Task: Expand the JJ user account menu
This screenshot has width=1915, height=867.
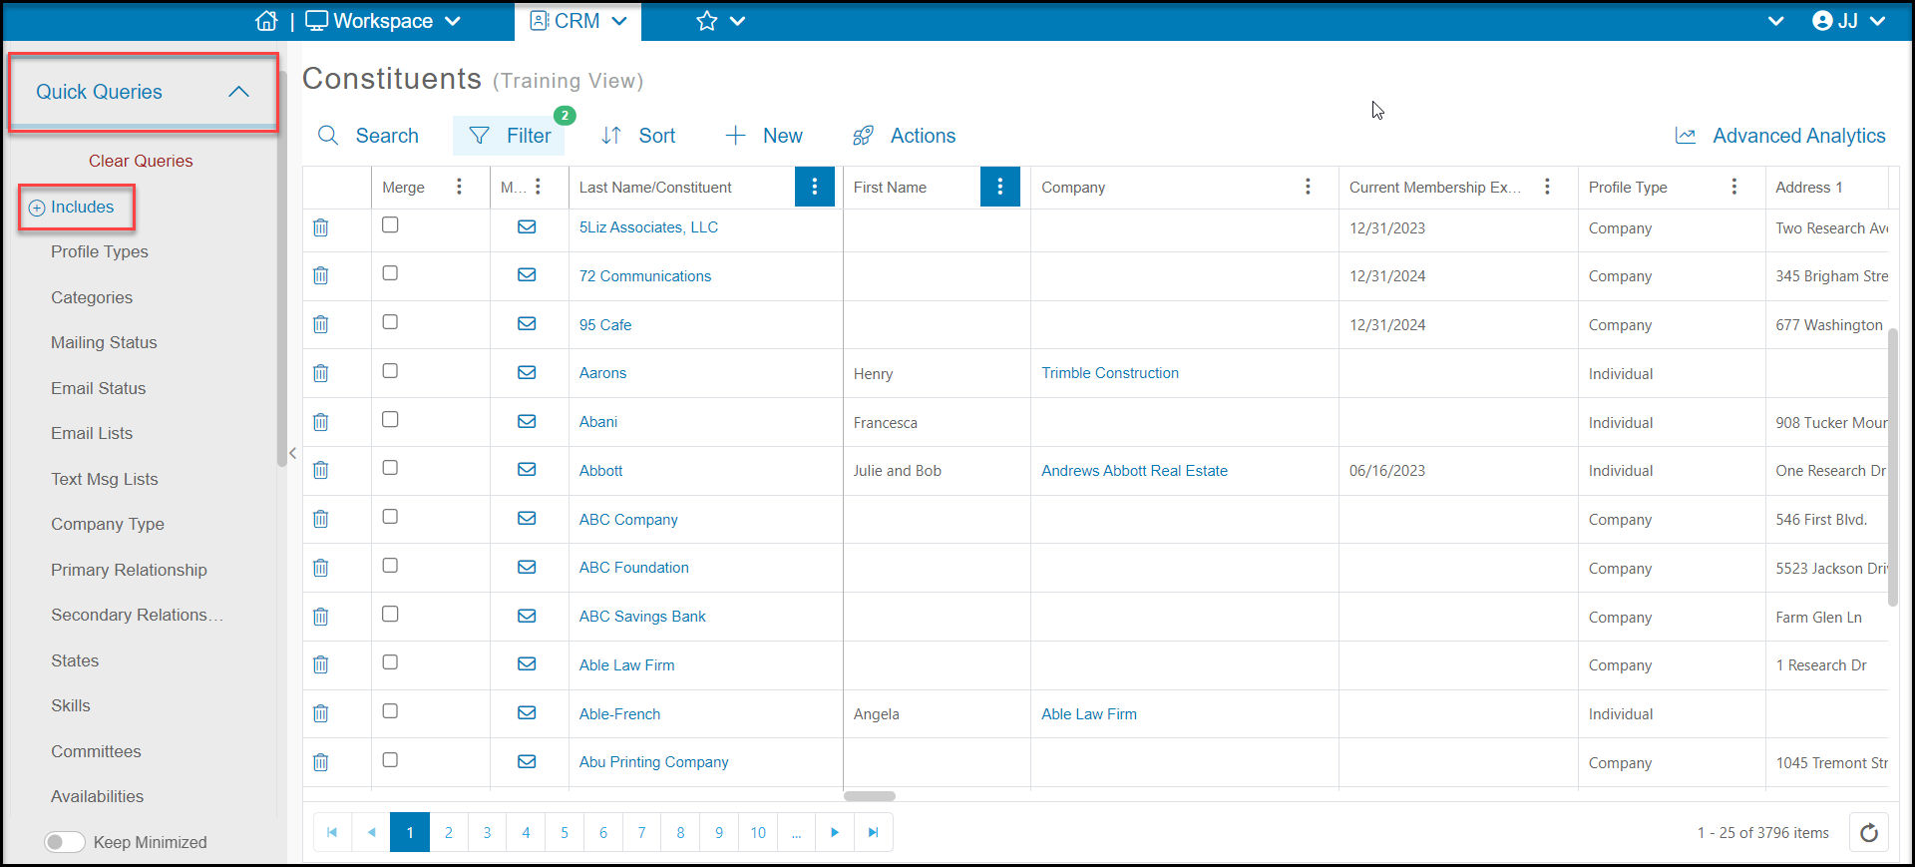Action: pyautogui.click(x=1848, y=21)
